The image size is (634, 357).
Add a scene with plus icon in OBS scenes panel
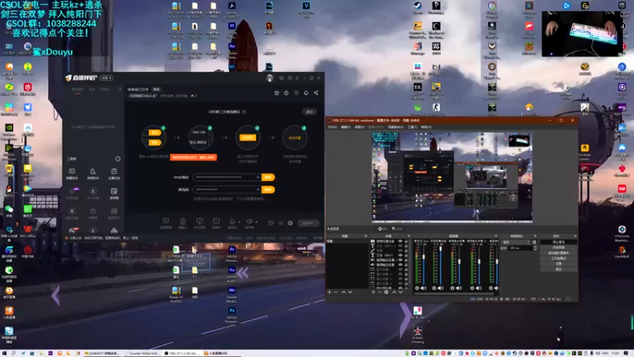pyautogui.click(x=329, y=292)
